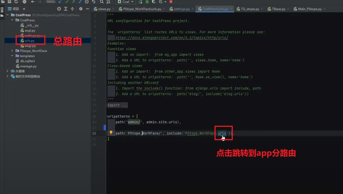
Task: Open dropdown arrow beside Profile icon
Action: (x=165, y=2)
